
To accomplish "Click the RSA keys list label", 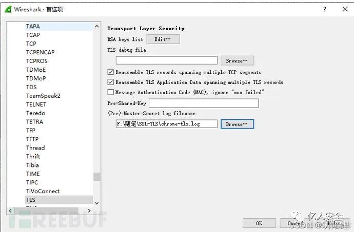I will click(125, 39).
